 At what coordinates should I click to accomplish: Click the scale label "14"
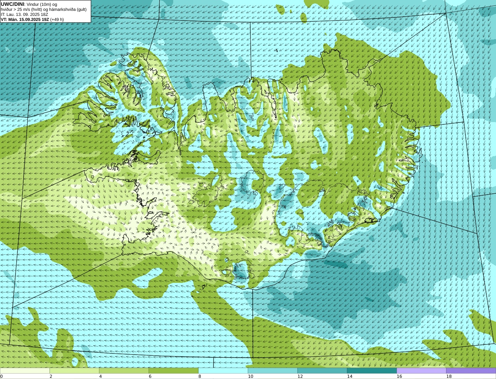(350, 376)
